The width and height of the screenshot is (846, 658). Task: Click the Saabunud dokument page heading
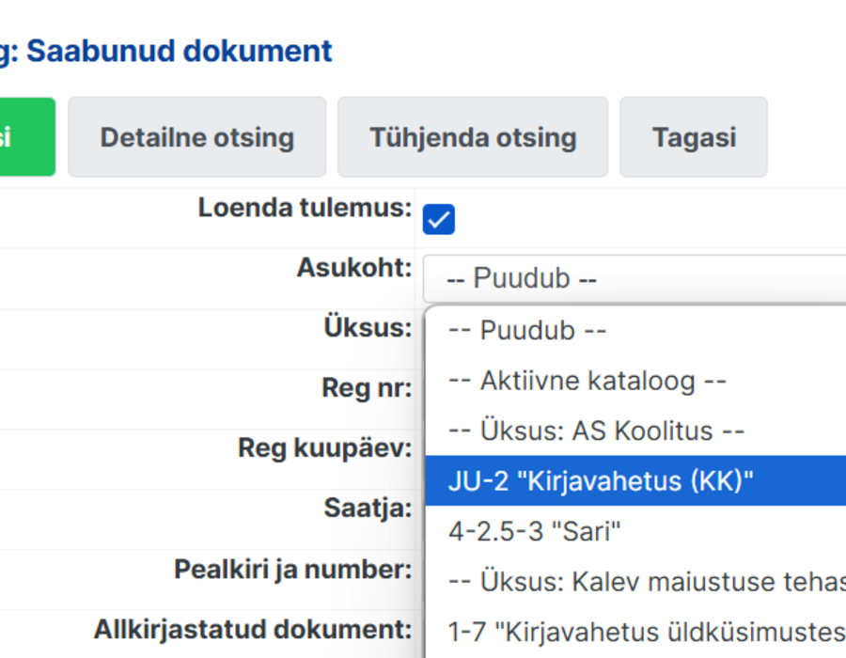(165, 52)
